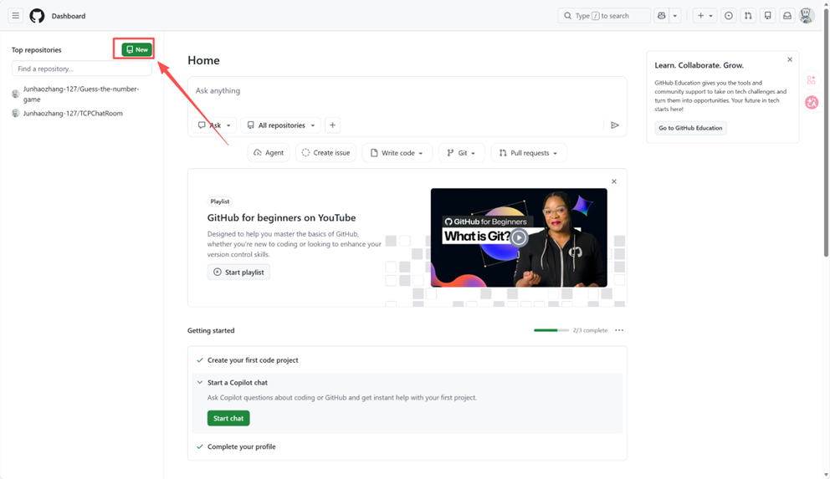Click the pink circular extension icon

pos(812,103)
